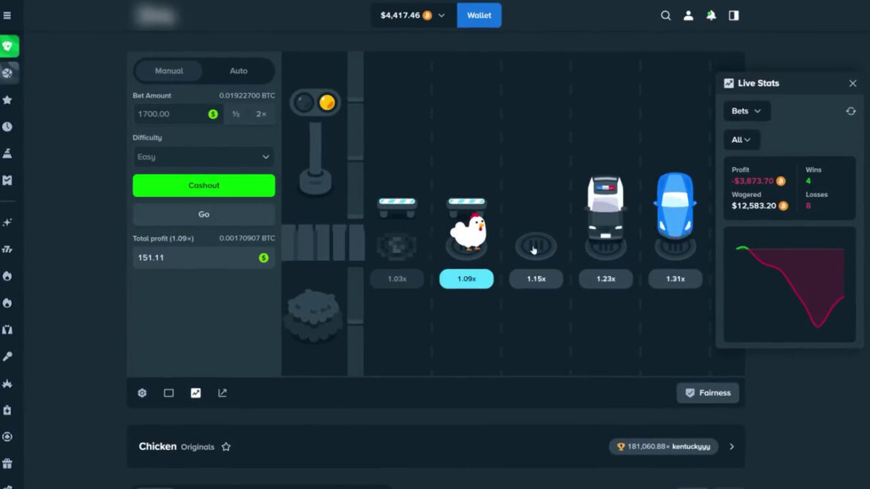870x489 pixels.
Task: Halve the bet with ½ button
Action: (x=236, y=114)
